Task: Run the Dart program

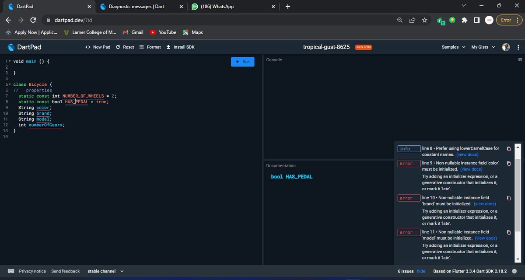Action: [242, 62]
